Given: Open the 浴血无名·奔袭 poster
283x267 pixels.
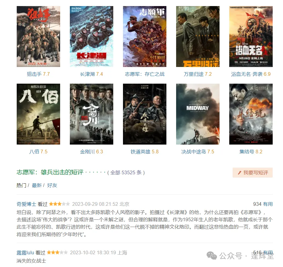Looking at the screenshot, I should click(x=251, y=37).
